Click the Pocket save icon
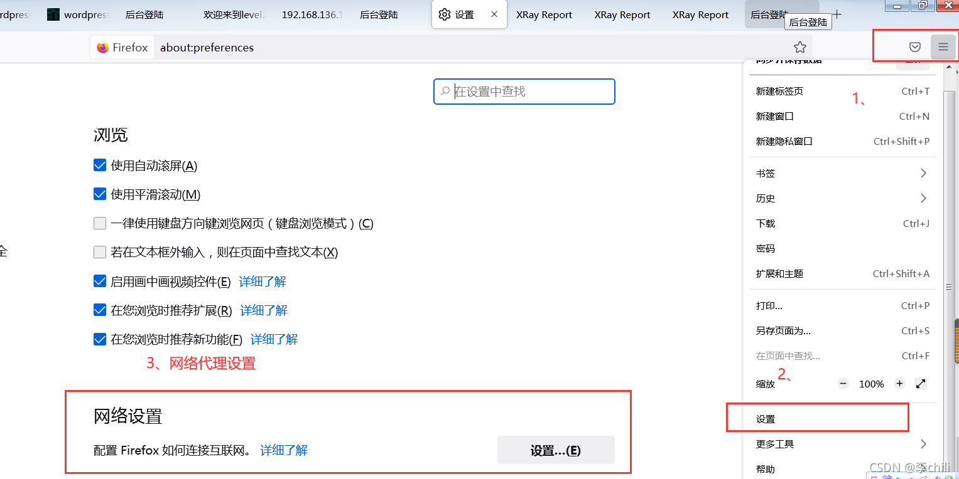The height and width of the screenshot is (479, 959). [915, 47]
